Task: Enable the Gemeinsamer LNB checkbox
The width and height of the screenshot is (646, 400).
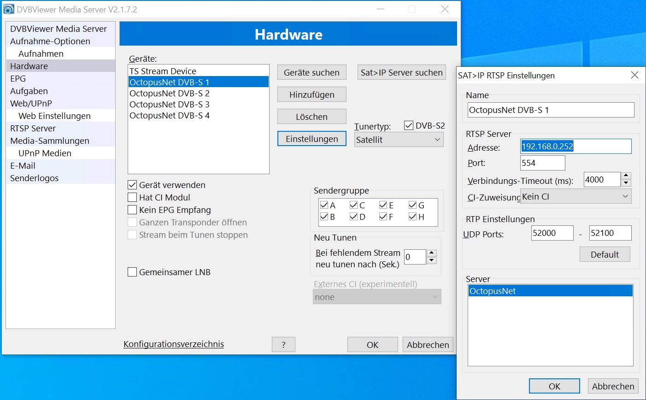Action: point(132,272)
